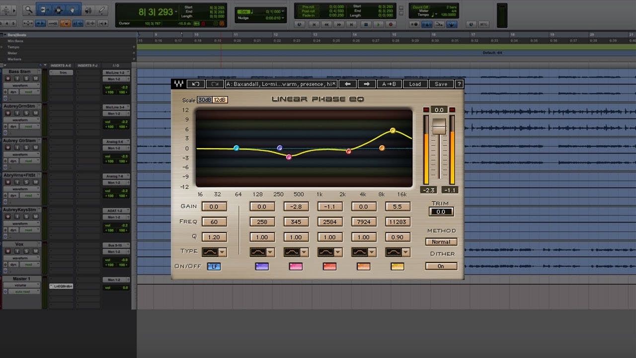Click the orange band marker on graph

pyautogui.click(x=382, y=148)
